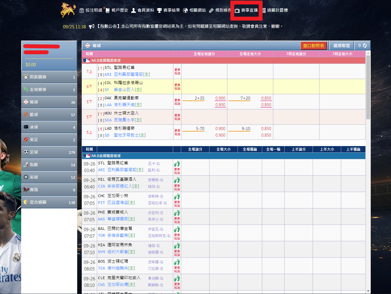Click footprints icon for CHC vs PIT game
The width and height of the screenshot is (391, 294).
[177, 197]
